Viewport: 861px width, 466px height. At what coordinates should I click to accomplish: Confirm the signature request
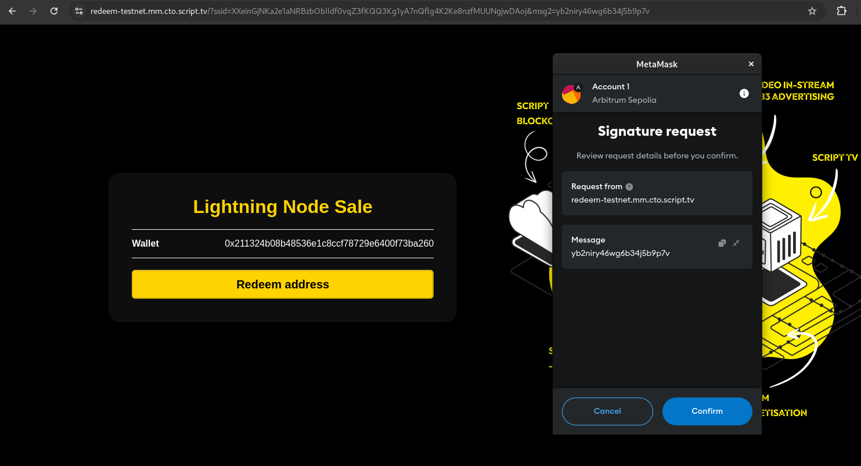pyautogui.click(x=707, y=411)
